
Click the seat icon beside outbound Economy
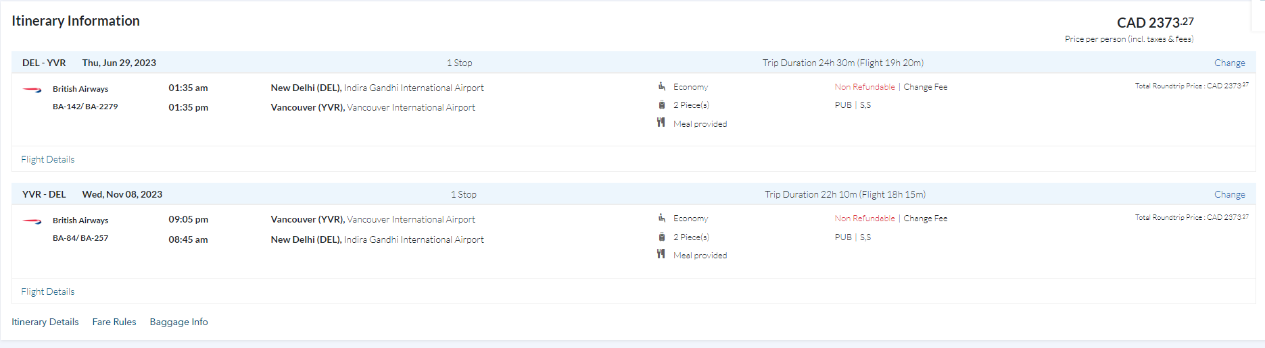coord(661,86)
